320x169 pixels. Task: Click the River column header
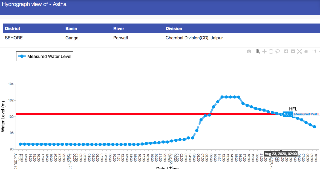119,28
